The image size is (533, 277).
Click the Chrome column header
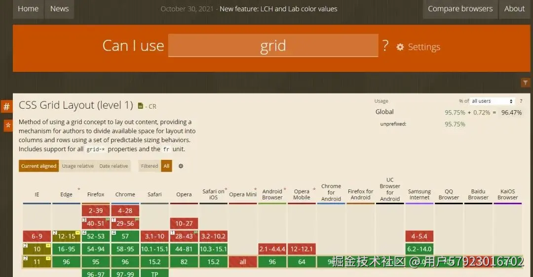pyautogui.click(x=125, y=194)
